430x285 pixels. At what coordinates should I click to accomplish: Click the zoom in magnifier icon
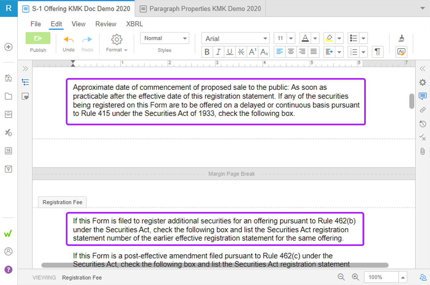click(x=356, y=277)
